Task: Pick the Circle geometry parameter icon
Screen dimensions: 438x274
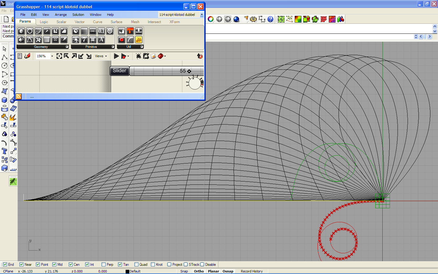Action: [x=30, y=31]
